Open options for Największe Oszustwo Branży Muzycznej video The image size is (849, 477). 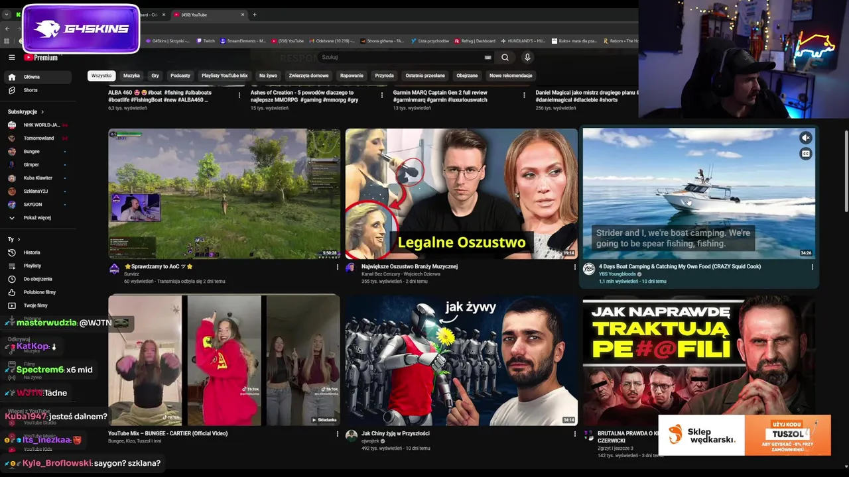[575, 267]
